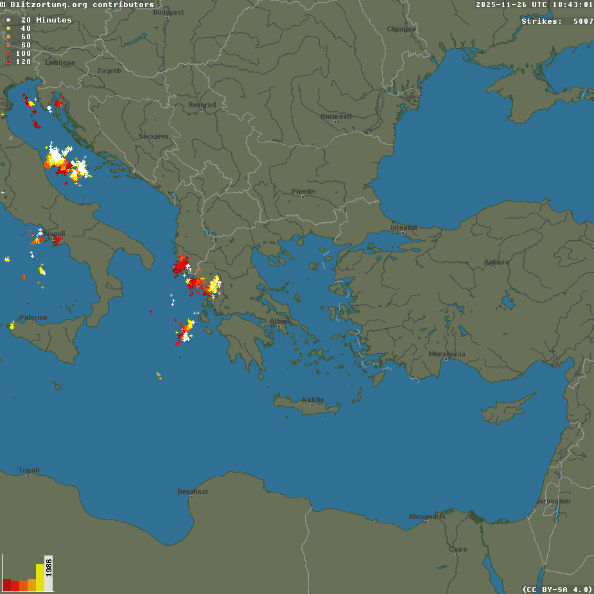Click the Bucuresti city label
This screenshot has height=594, width=594.
[336, 116]
